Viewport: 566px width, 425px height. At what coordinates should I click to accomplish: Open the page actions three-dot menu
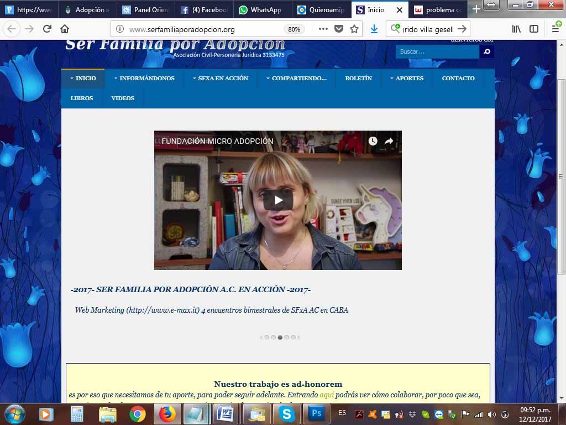coord(323,29)
